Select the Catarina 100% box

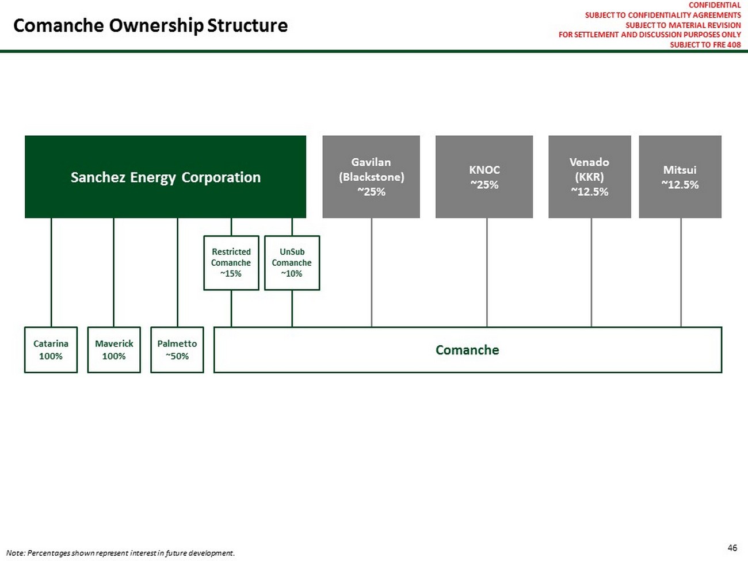pos(51,350)
